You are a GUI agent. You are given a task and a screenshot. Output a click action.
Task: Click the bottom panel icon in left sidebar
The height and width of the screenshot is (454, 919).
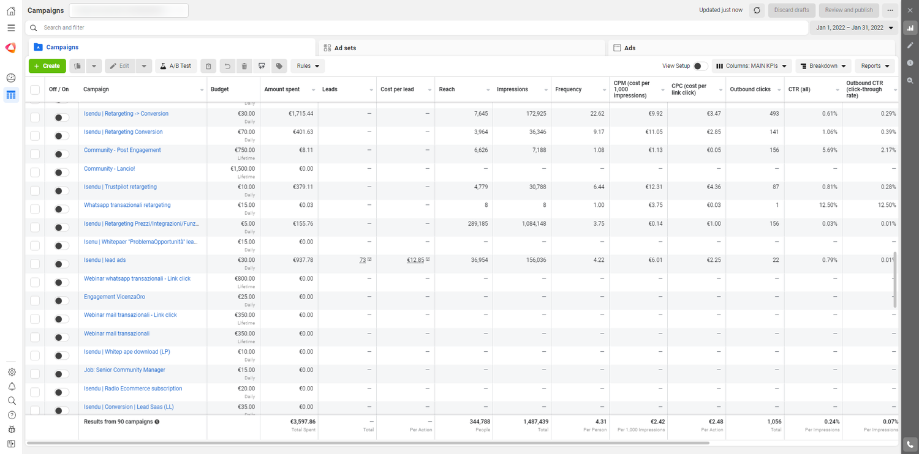12,444
